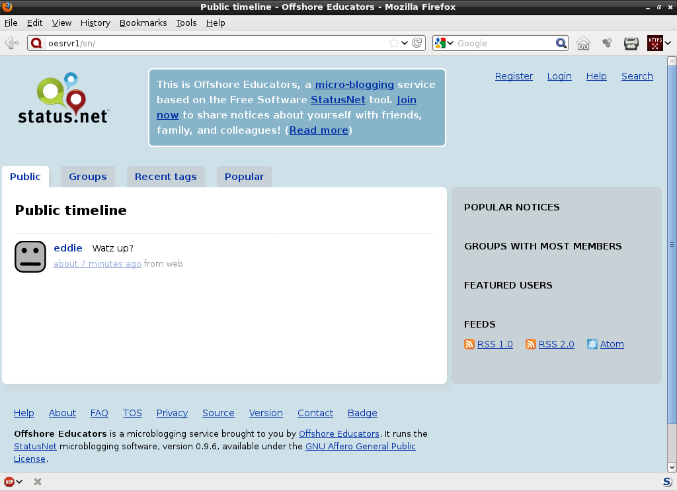Open the StatusNet link in the banner
This screenshot has height=491, width=677.
(x=338, y=100)
